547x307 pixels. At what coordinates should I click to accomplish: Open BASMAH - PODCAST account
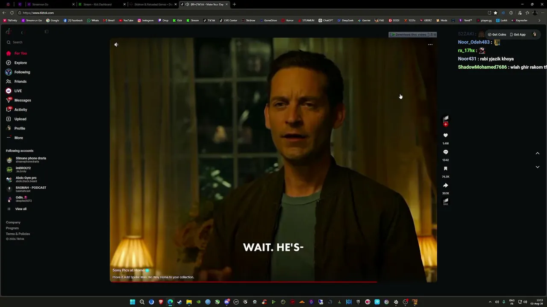[x=26, y=189]
